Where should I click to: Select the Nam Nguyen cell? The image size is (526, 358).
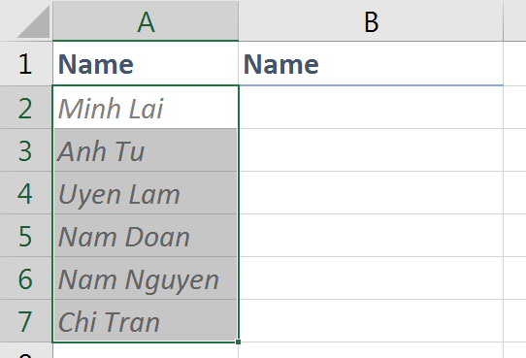[146, 278]
